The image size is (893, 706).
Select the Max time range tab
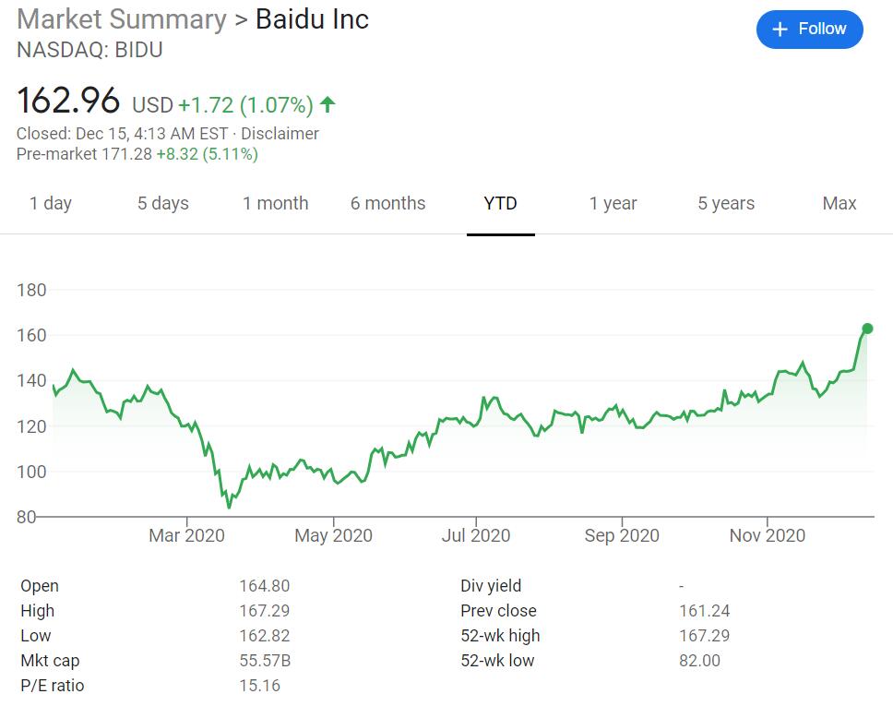(x=839, y=203)
